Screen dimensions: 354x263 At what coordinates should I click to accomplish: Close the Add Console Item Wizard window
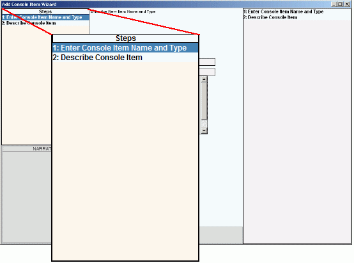347,4
